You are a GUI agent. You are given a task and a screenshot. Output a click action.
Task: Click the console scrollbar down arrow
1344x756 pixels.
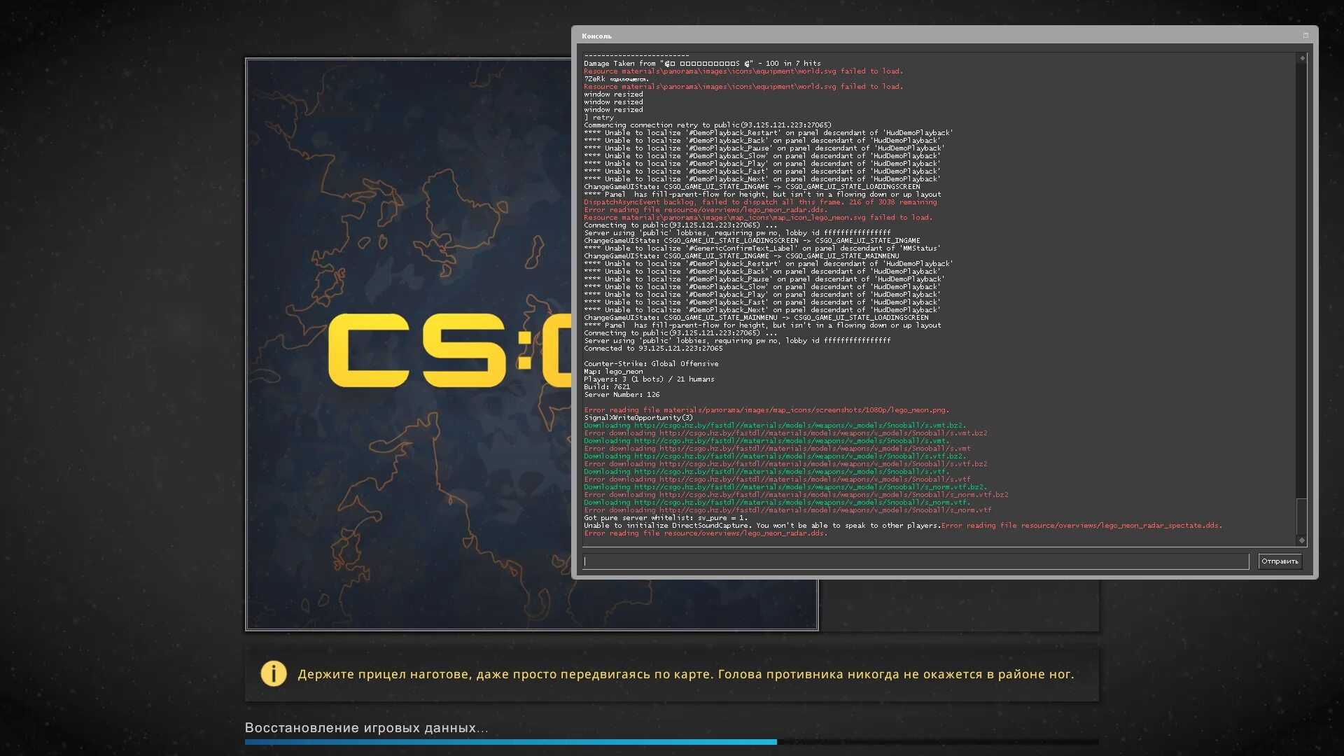point(1302,540)
